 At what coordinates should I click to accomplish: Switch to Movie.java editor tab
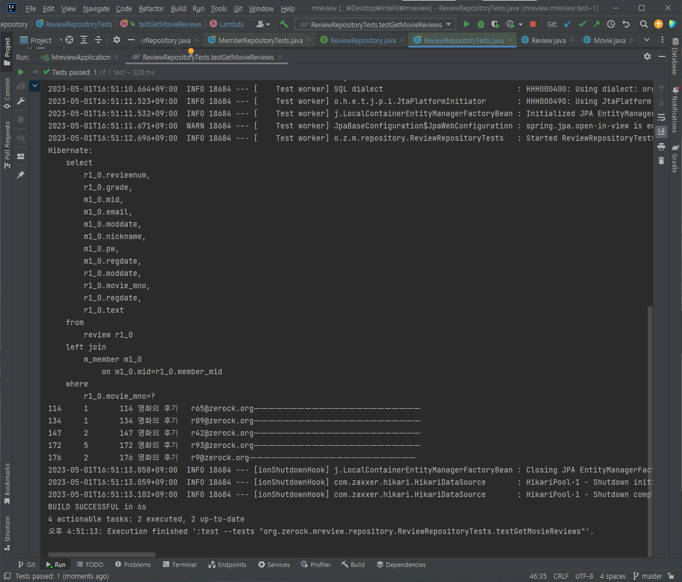pyautogui.click(x=609, y=40)
